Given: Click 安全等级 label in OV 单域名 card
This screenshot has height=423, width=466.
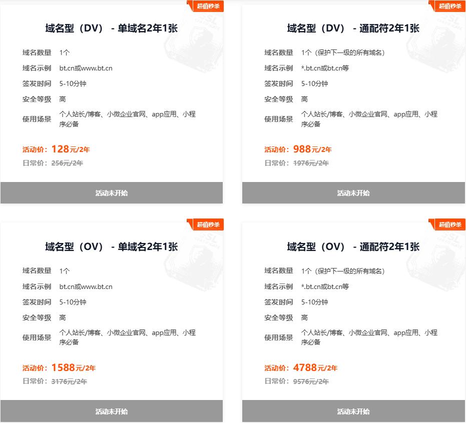Looking at the screenshot, I should pyautogui.click(x=37, y=317).
